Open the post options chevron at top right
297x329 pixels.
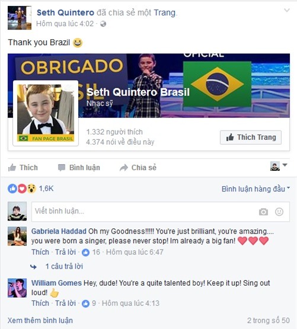[286, 10]
